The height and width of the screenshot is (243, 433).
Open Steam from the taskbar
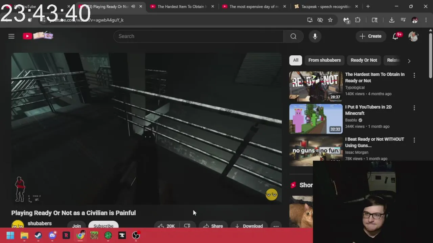pyautogui.click(x=38, y=236)
